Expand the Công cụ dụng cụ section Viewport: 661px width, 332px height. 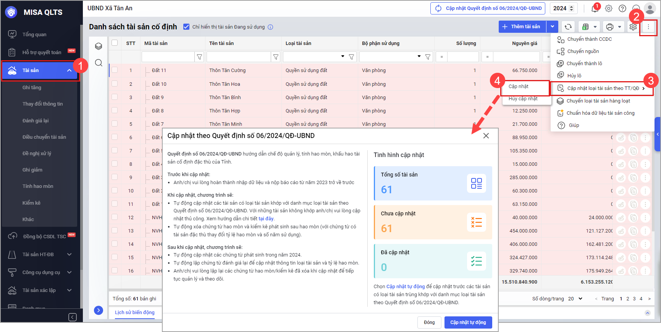[x=69, y=272]
